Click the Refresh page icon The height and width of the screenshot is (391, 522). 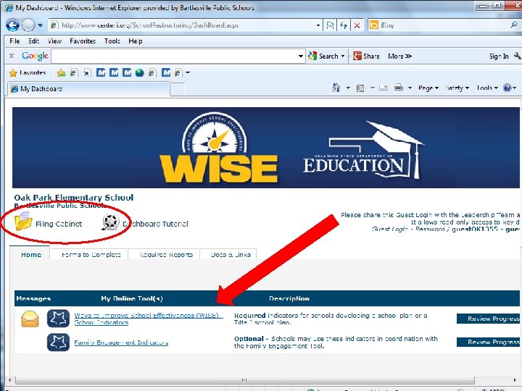click(x=343, y=25)
